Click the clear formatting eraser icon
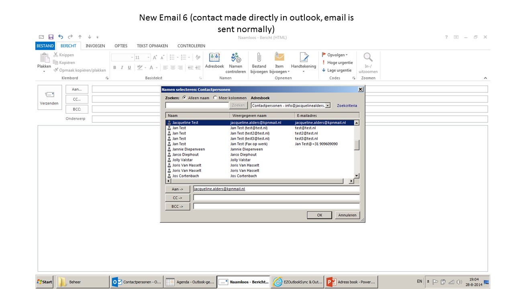Screen dimensions: 514x289 [x=198, y=57]
